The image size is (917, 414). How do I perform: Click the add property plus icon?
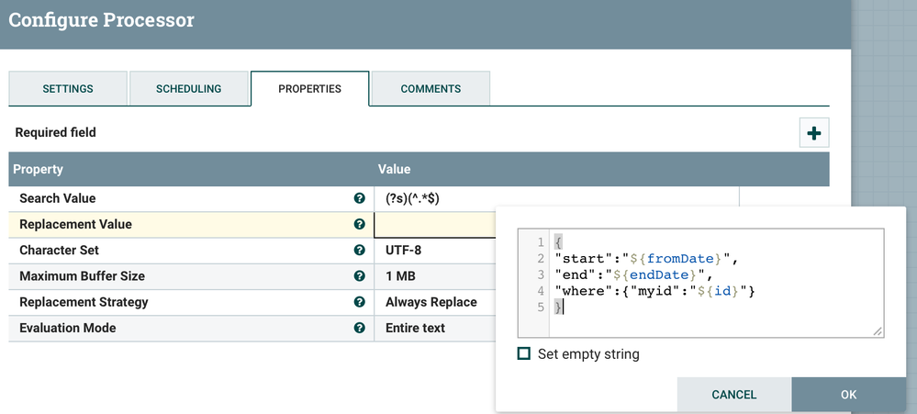813,133
